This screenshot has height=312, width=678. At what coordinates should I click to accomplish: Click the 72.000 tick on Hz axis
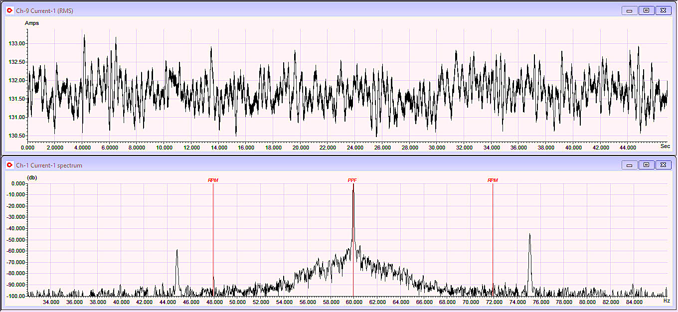click(494, 302)
